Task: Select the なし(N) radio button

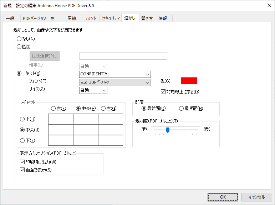Action: click(x=19, y=39)
